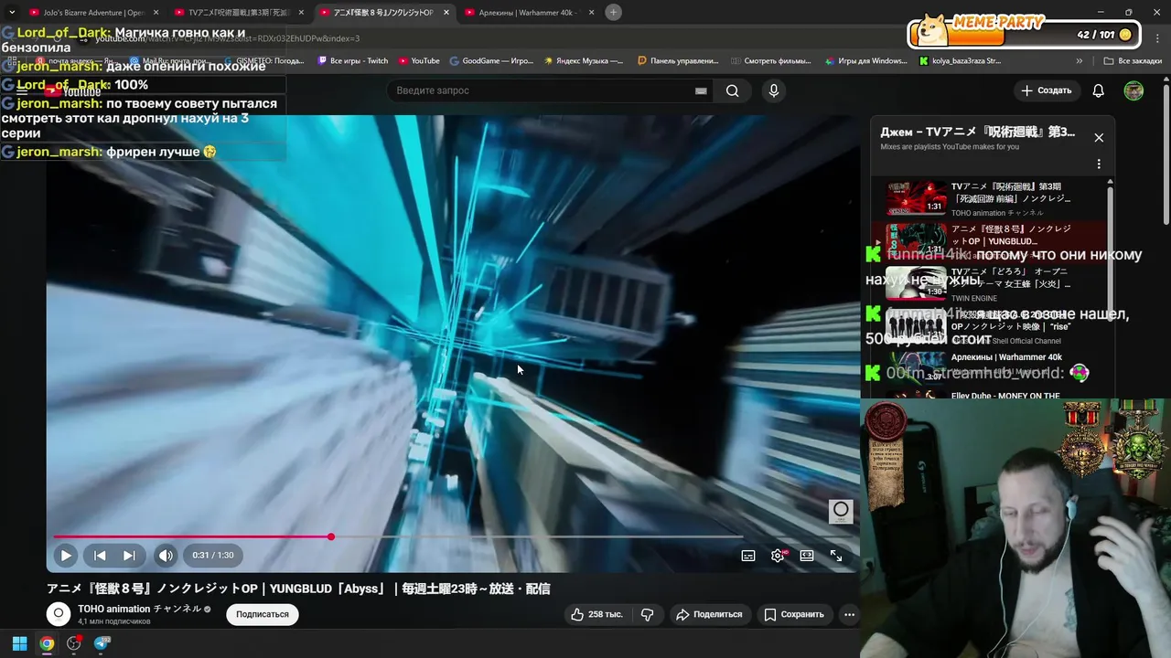Screen dimensions: 1171x658
Task: Share the video via 'Поделиться'
Action: 709,614
